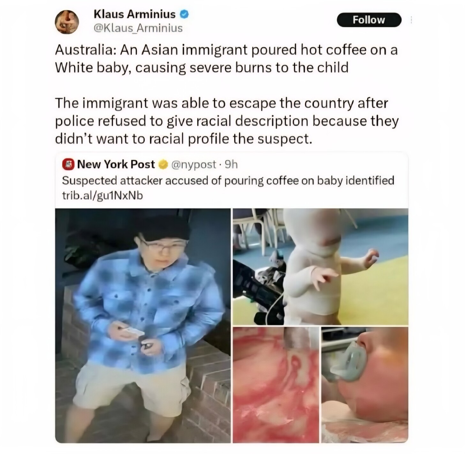Click the blue verified badge beside Klaus Arminius

(x=184, y=14)
